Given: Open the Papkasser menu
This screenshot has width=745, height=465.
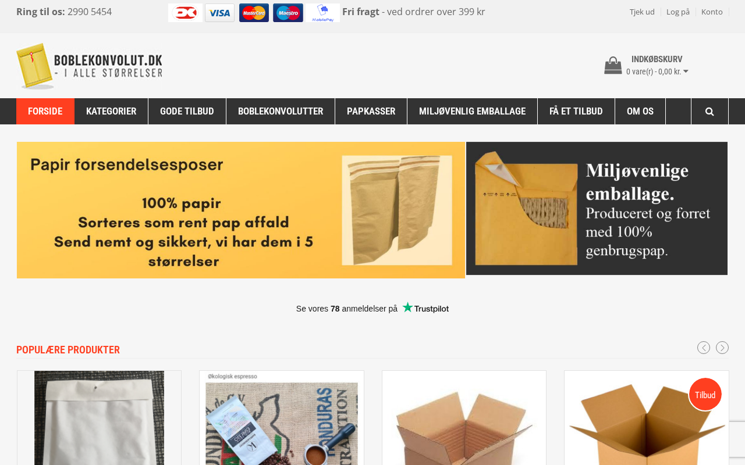Looking at the screenshot, I should 371,112.
